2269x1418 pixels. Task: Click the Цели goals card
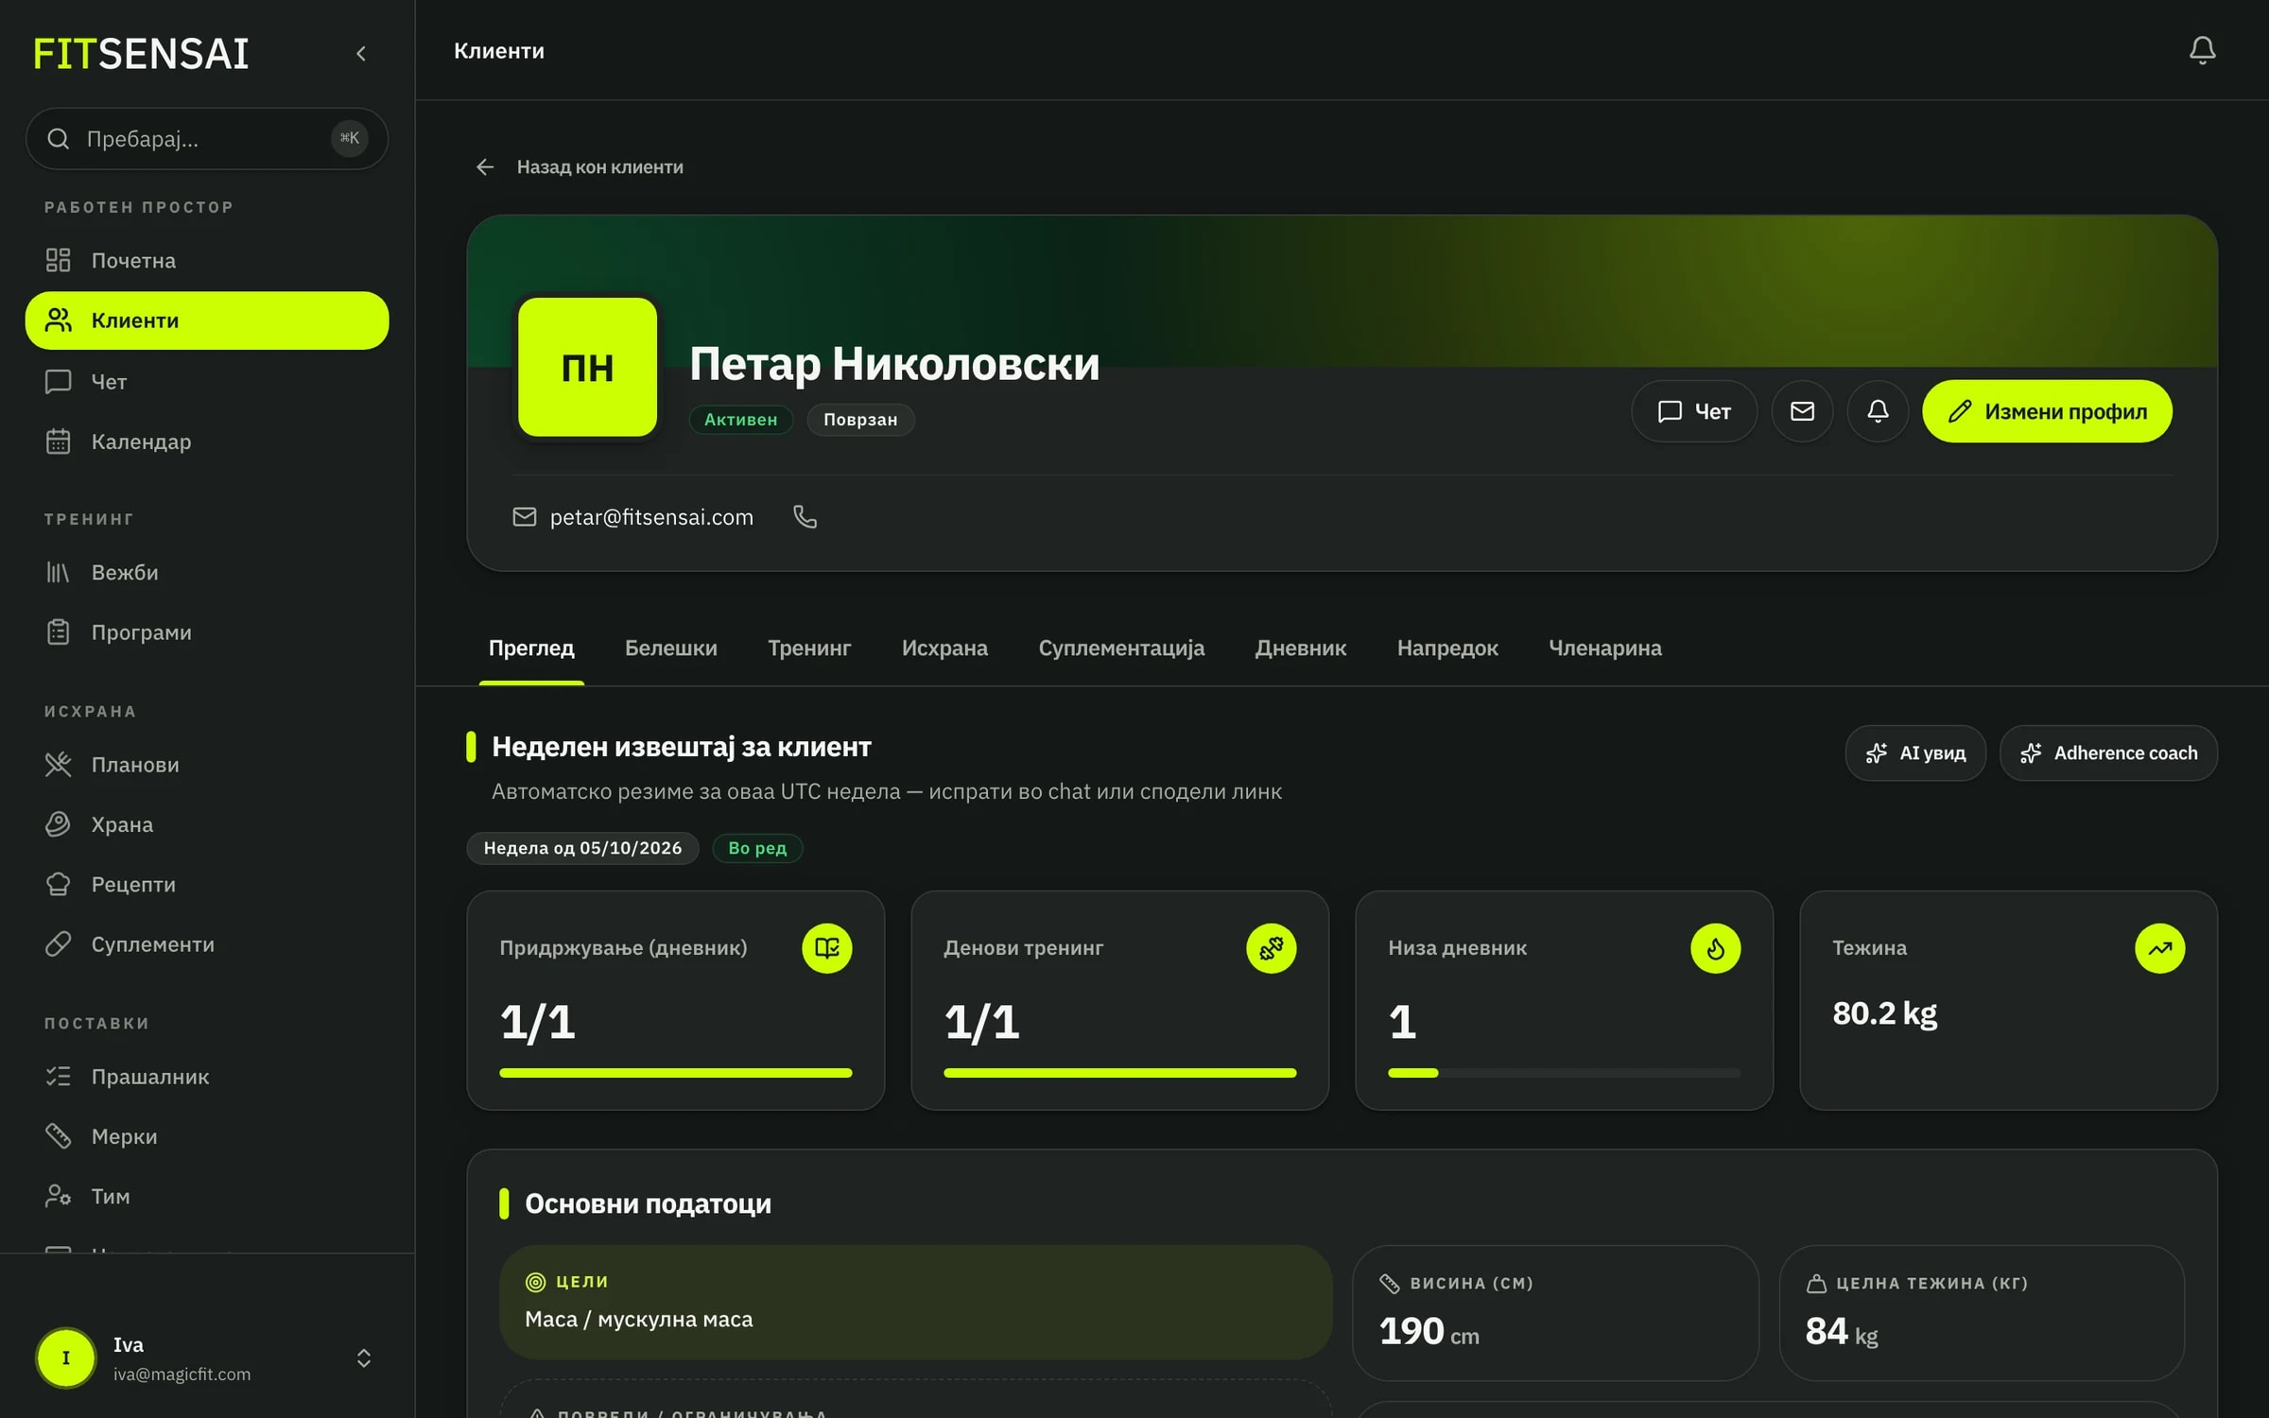(915, 1303)
